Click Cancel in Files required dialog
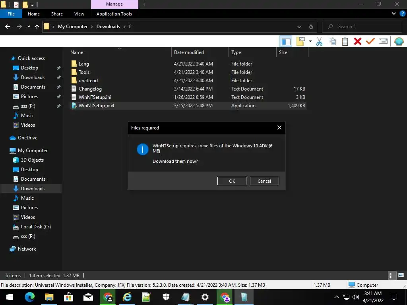Image resolution: width=407 pixels, height=305 pixels. click(264, 181)
